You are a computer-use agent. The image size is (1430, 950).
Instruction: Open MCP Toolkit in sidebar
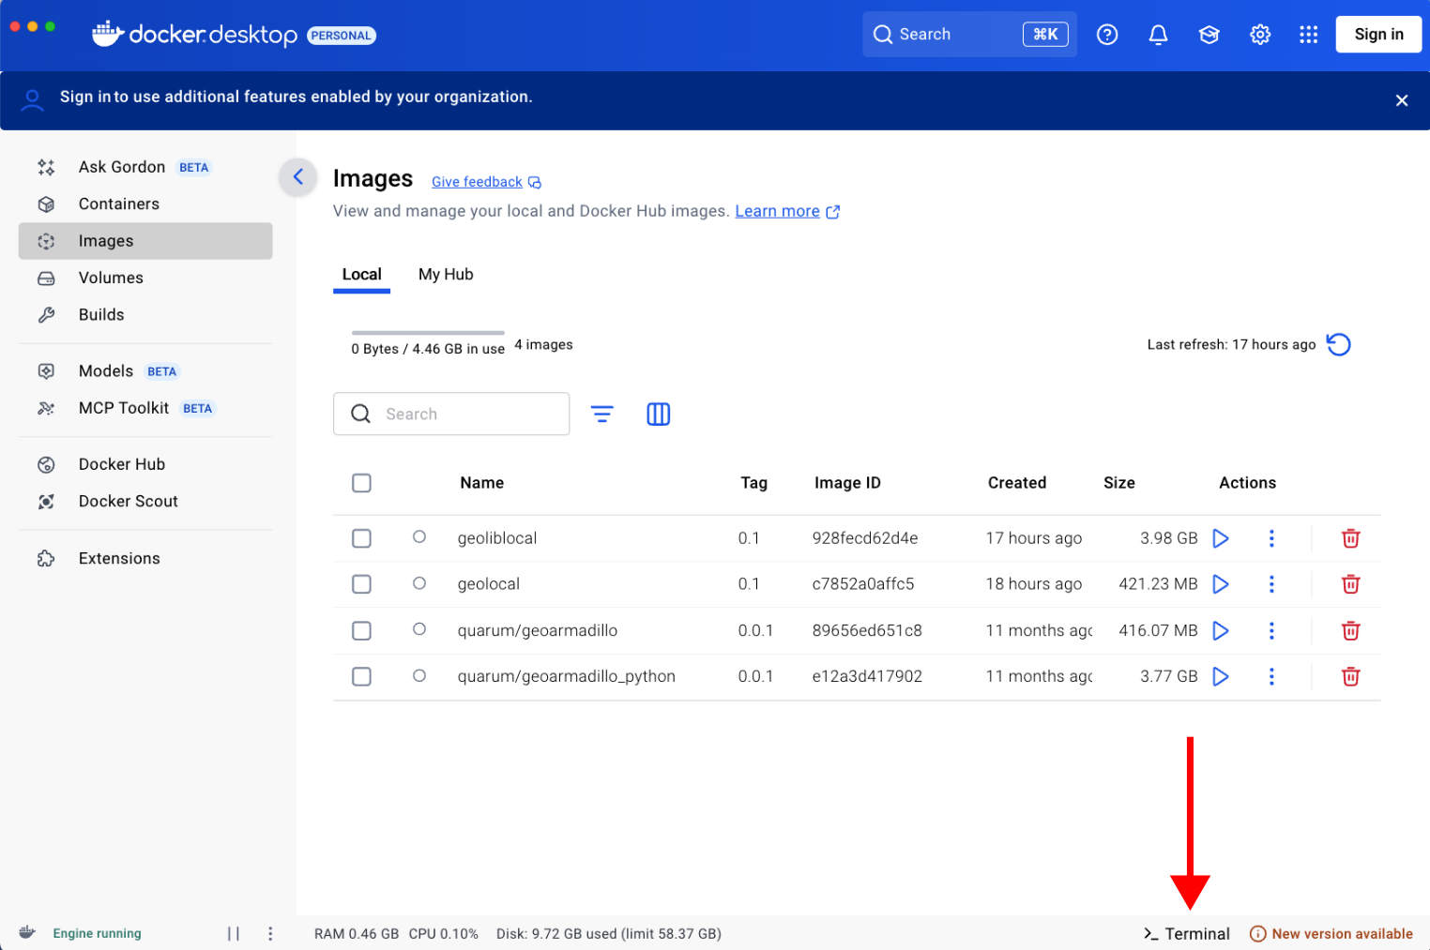[x=145, y=408]
